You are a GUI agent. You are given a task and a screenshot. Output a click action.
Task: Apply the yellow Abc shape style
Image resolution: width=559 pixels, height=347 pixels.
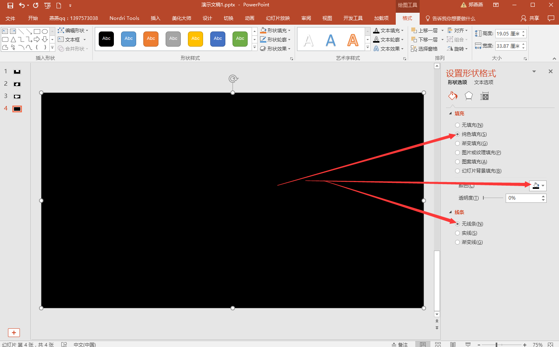[195, 39]
